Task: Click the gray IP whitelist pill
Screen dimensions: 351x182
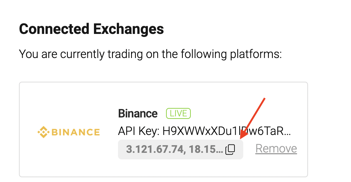Action: pos(181,150)
